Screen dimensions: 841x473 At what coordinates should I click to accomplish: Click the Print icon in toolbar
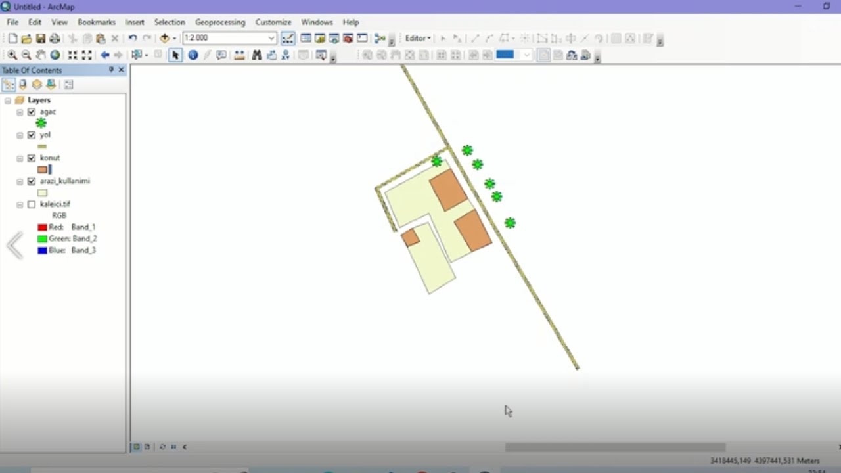pos(55,39)
